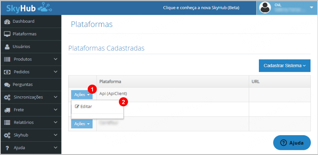This screenshot has width=318, height=155.
Task: Open the user account dropdown arrow
Action: 312,8
